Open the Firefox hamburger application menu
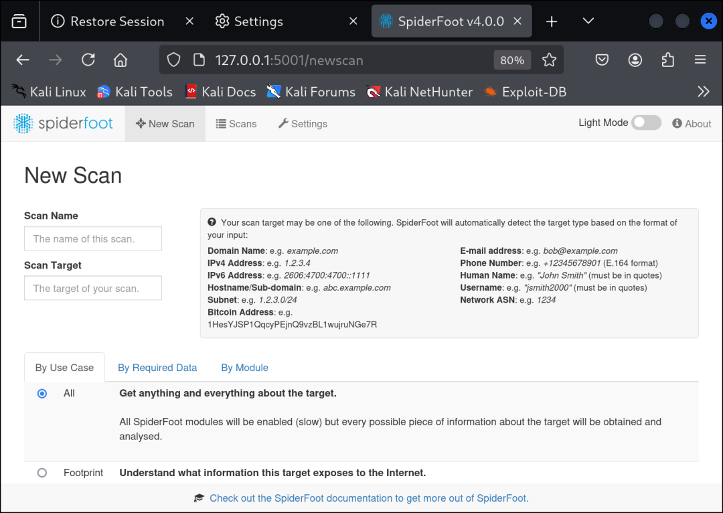Image resolution: width=723 pixels, height=513 pixels. coord(700,60)
